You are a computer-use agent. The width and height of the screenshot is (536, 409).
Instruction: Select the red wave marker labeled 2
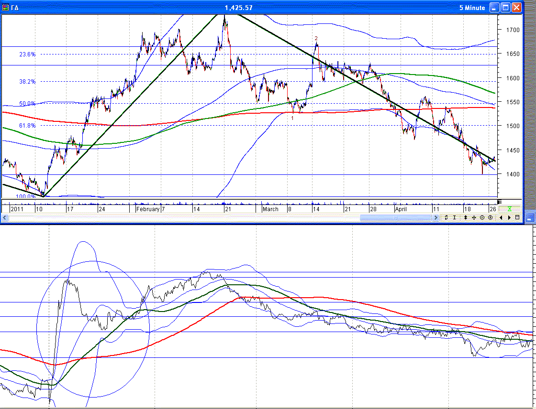316,38
